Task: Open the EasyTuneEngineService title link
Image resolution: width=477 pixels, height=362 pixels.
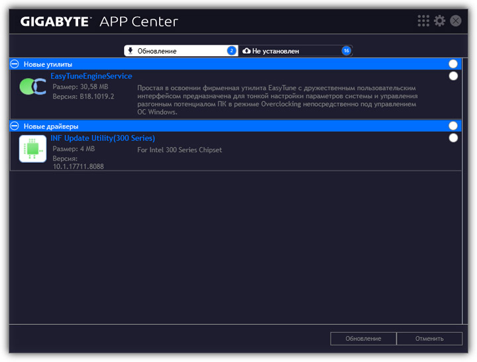Action: [x=91, y=76]
